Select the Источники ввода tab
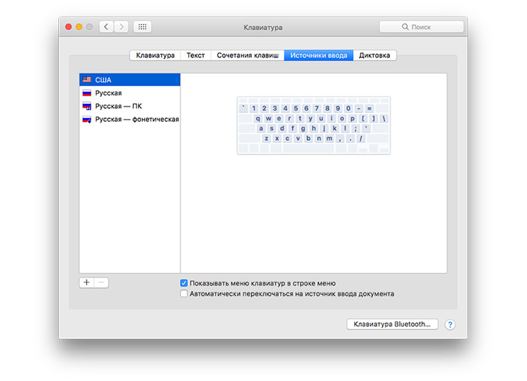The width and height of the screenshot is (527, 381). 318,55
